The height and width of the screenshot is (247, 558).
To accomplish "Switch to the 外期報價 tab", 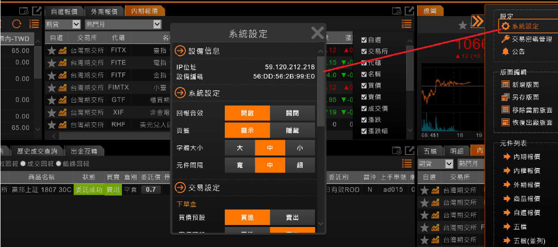I will pyautogui.click(x=104, y=11).
